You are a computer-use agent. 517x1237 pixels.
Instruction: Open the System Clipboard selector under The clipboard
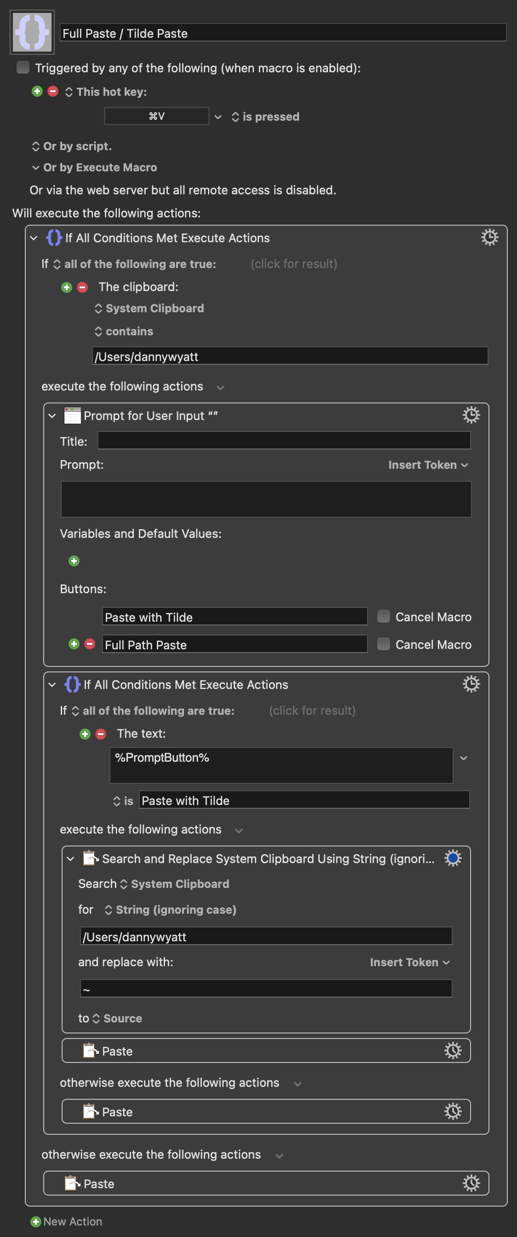coord(149,308)
